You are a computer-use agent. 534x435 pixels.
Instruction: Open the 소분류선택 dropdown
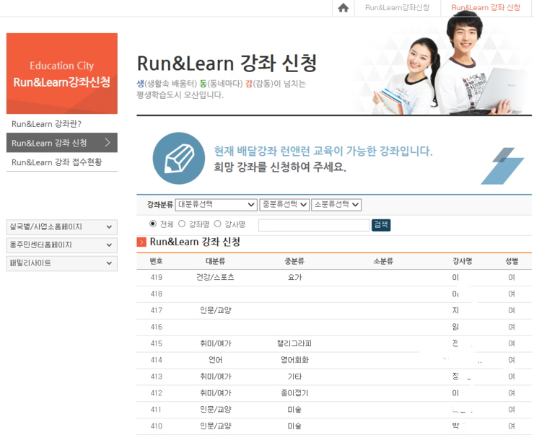tap(336, 205)
